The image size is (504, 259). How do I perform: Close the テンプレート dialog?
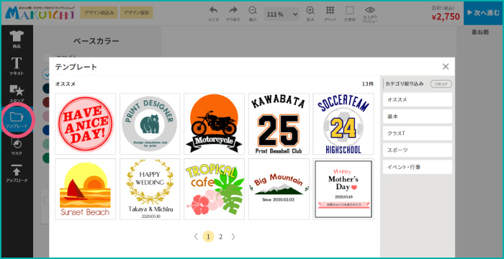[x=446, y=66]
